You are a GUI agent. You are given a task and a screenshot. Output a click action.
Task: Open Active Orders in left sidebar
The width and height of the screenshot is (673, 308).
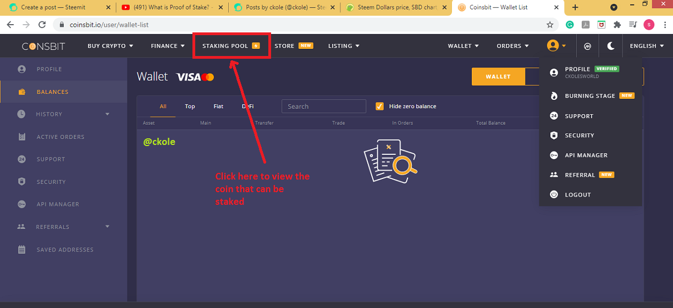click(60, 137)
